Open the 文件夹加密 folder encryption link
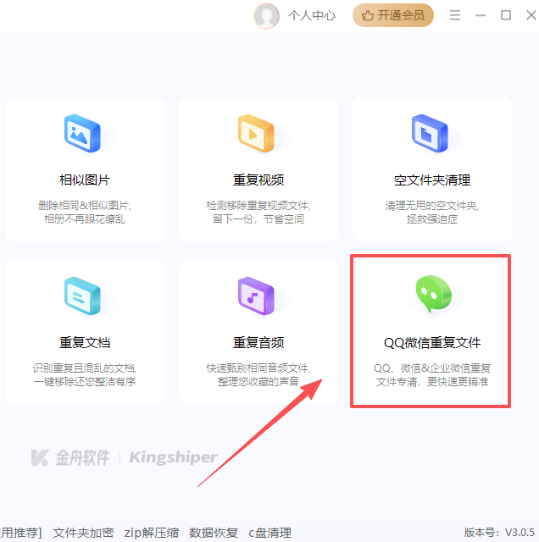 (x=83, y=533)
